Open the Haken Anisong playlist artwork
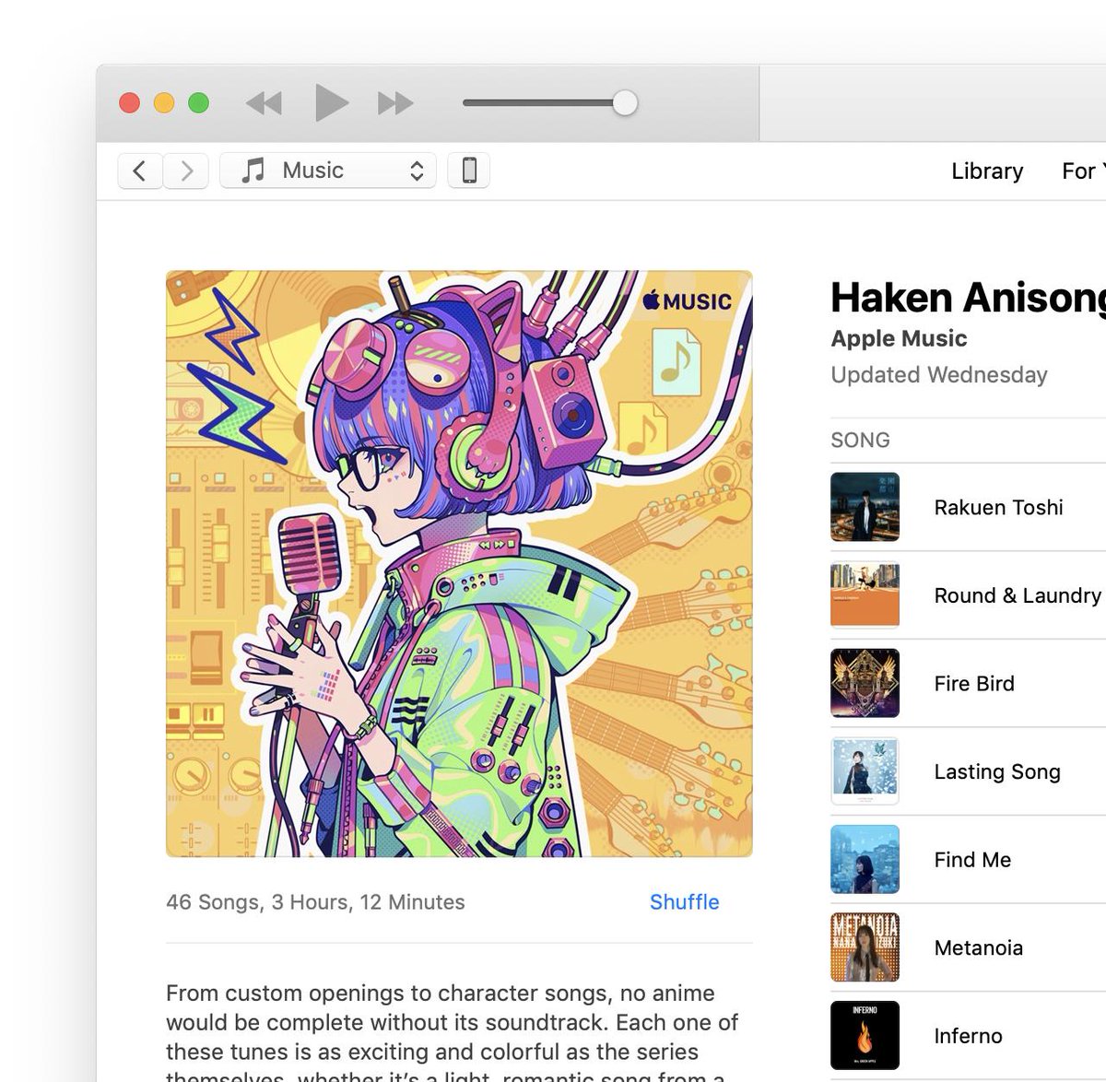 tap(459, 564)
